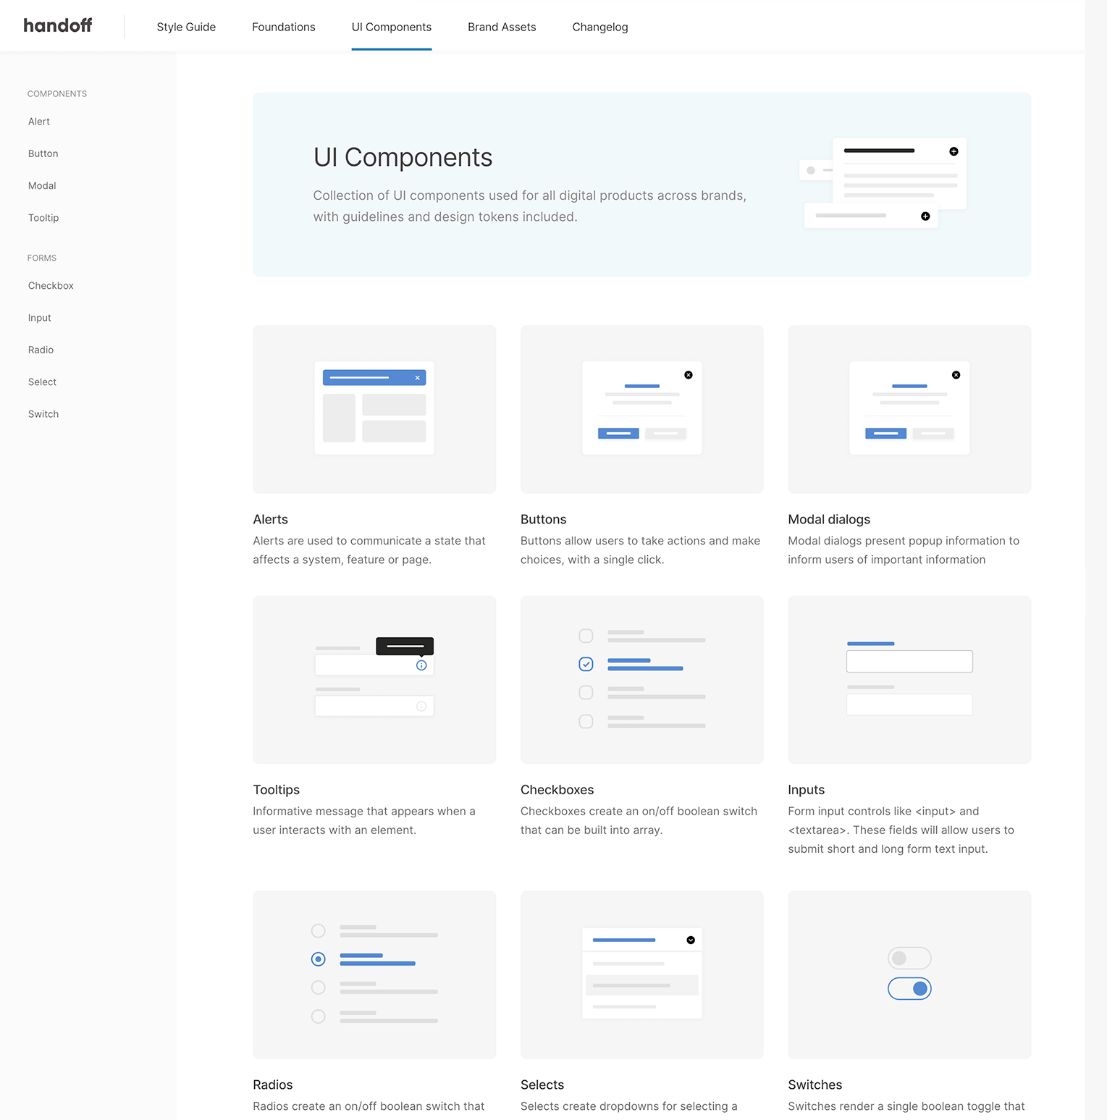Image resolution: width=1107 pixels, height=1120 pixels.
Task: Open the Alert component page
Action: pos(38,121)
